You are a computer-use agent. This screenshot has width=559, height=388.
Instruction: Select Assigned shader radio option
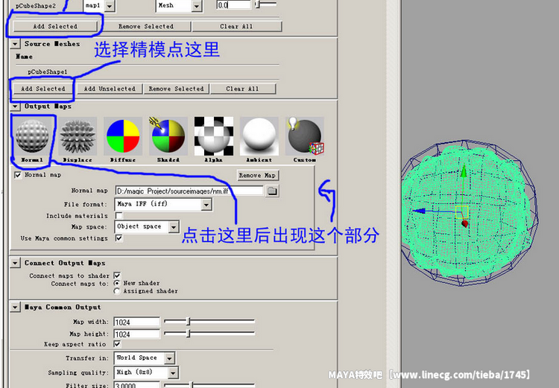(116, 291)
